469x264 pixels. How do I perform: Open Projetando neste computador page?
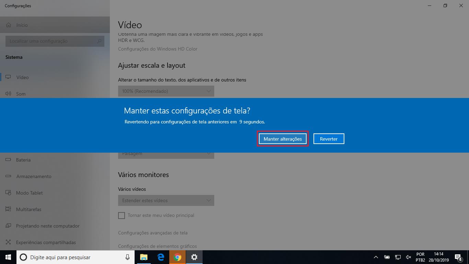[55, 226]
